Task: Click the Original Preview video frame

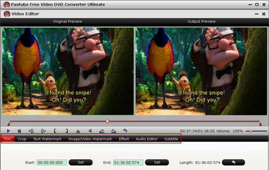Action: coord(68,71)
